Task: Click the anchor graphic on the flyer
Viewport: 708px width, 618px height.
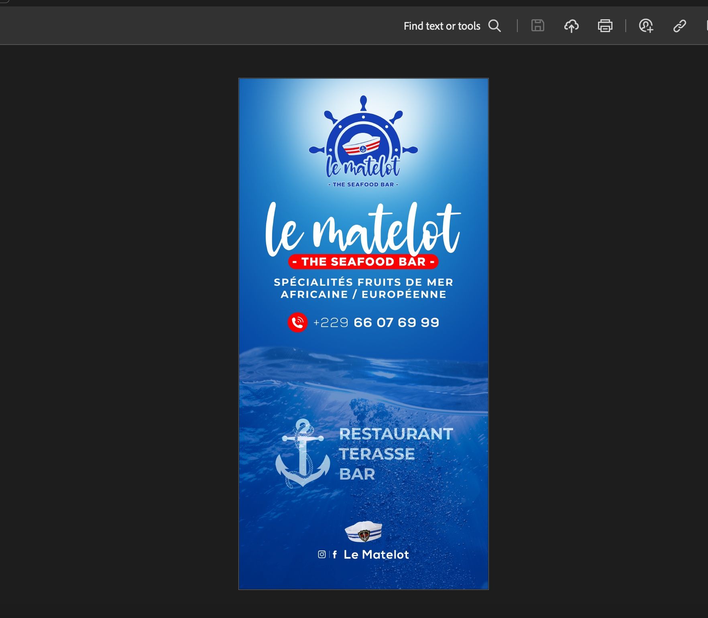Action: [x=303, y=453]
